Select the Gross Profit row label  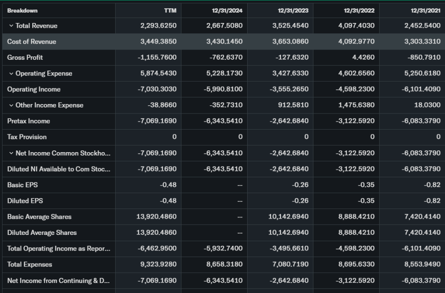click(25, 58)
